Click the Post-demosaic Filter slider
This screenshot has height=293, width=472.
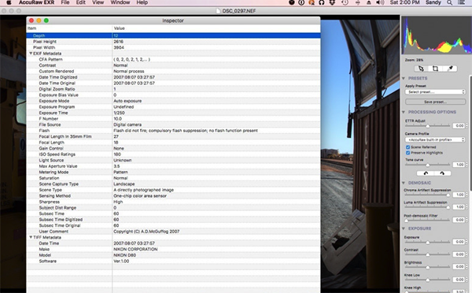[427, 220]
